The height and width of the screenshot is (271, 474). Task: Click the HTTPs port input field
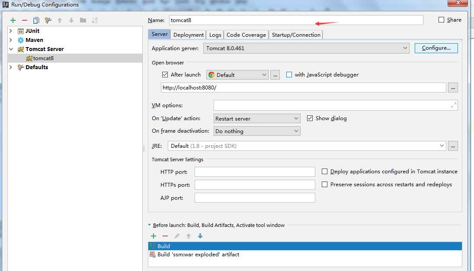(255, 185)
